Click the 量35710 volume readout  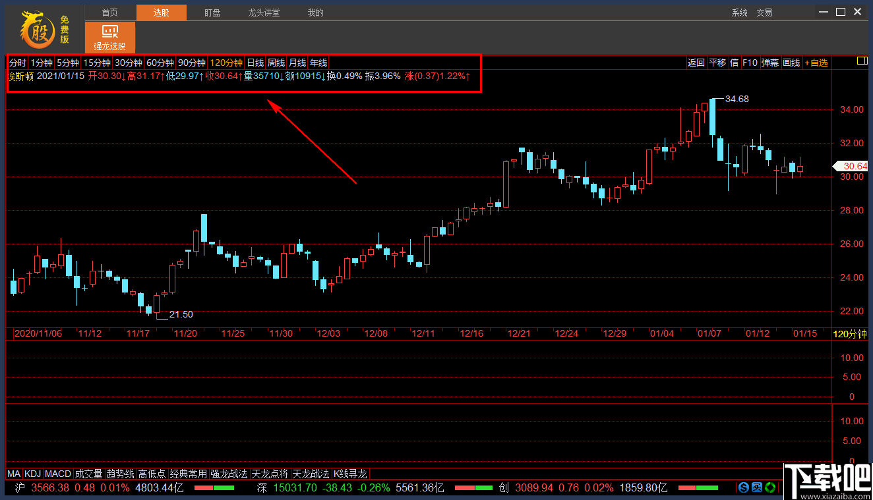[264, 76]
